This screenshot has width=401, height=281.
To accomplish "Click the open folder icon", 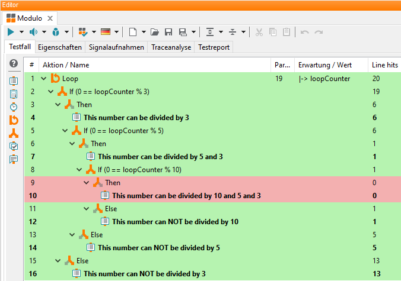I will [155, 32].
